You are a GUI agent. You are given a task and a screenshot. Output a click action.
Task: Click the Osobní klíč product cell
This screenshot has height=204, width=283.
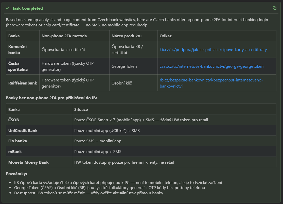click(121, 83)
